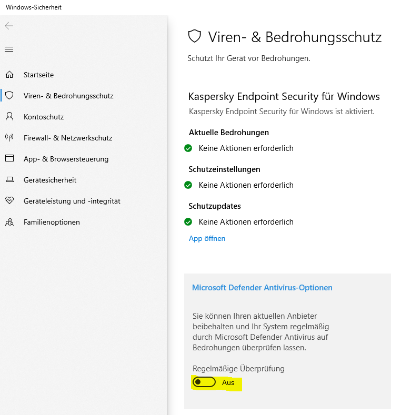This screenshot has height=415, width=401.
Task: Select the Gerätesicherheit sidebar entry
Action: (x=50, y=180)
